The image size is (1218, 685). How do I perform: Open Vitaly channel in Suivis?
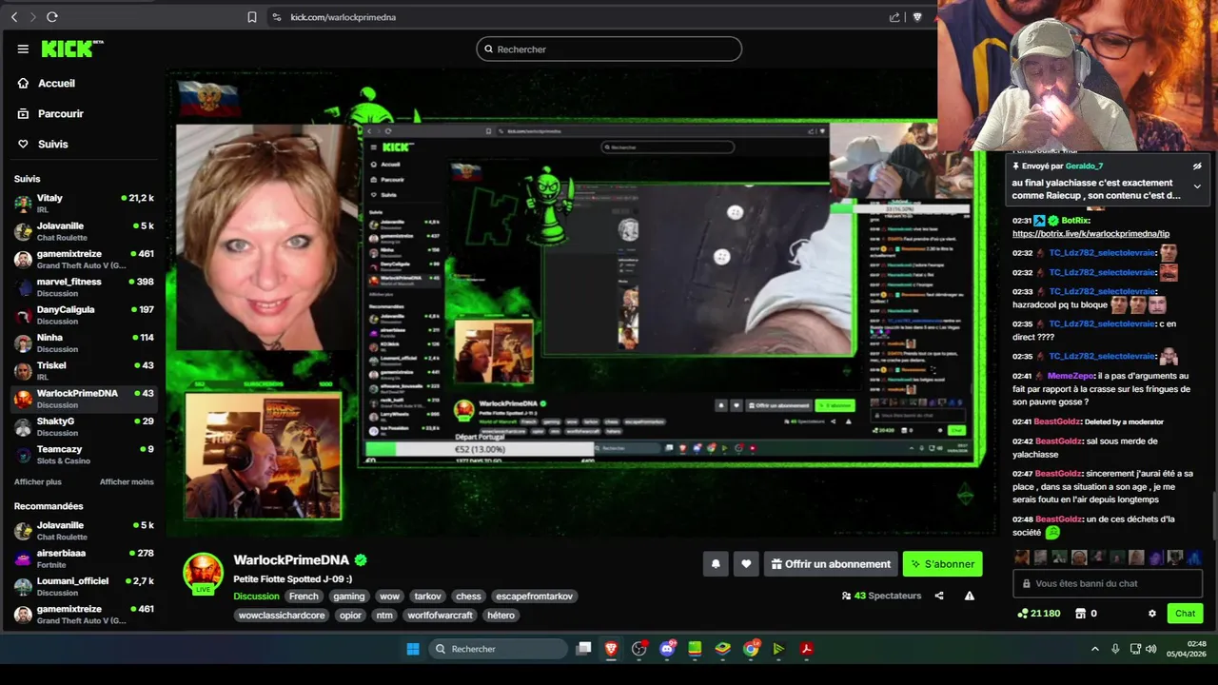[x=84, y=204]
